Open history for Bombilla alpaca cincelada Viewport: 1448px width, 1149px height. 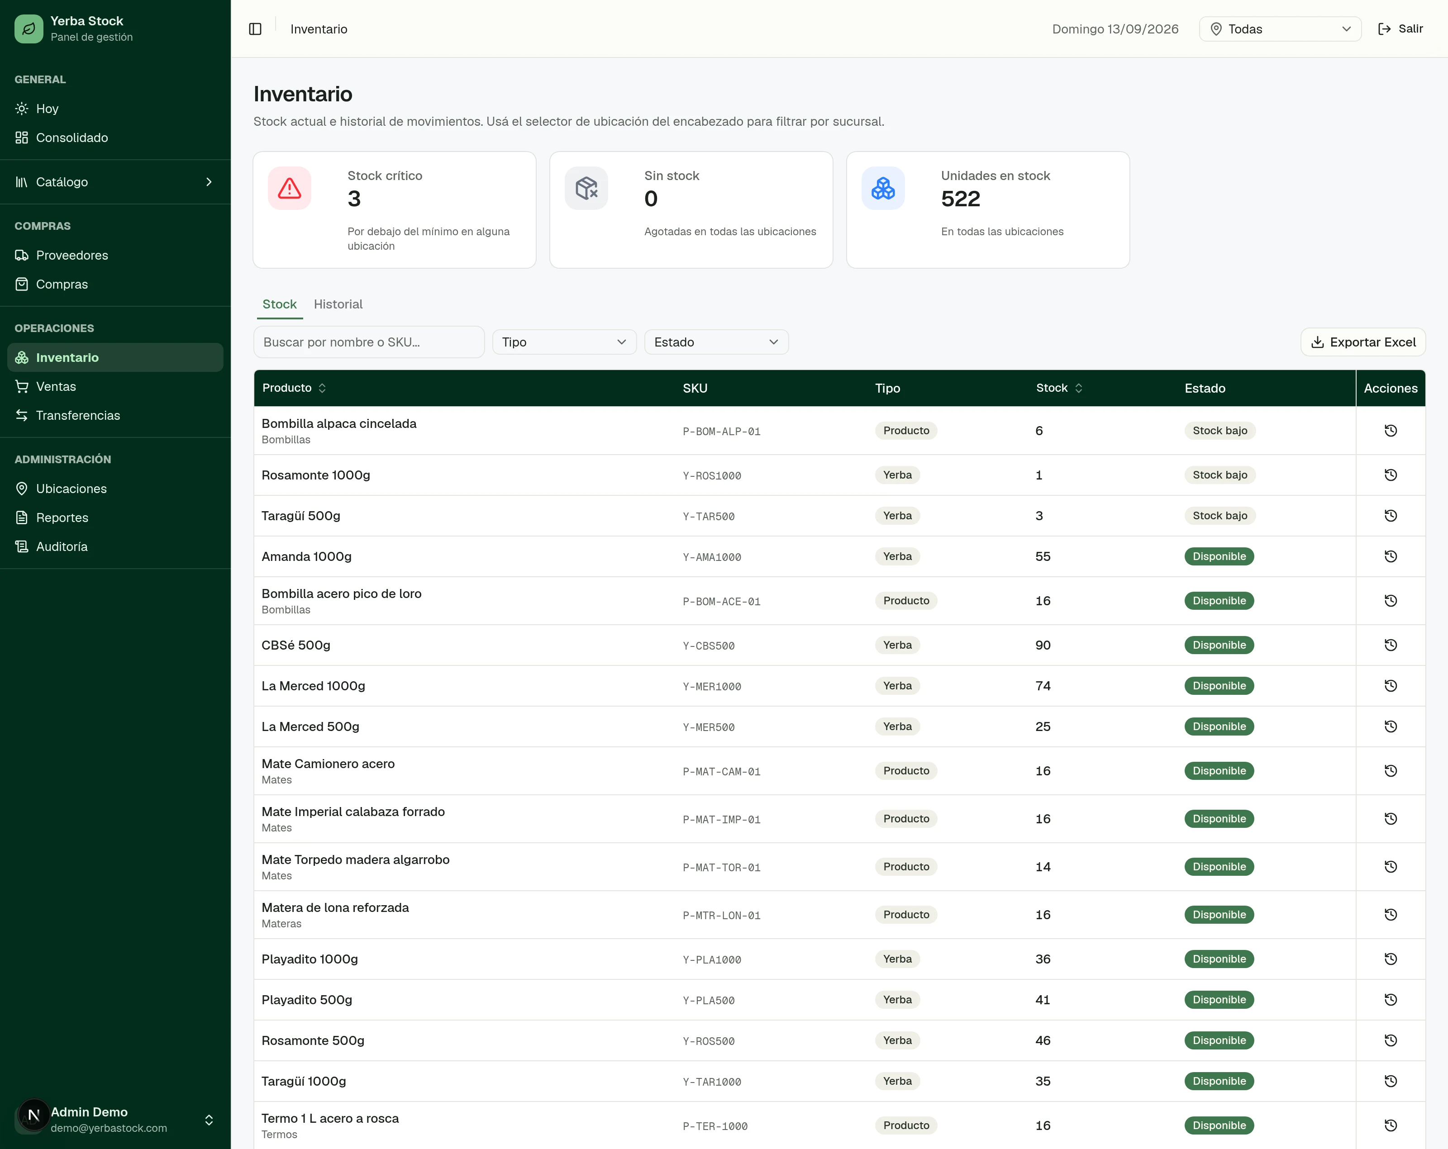(x=1390, y=431)
